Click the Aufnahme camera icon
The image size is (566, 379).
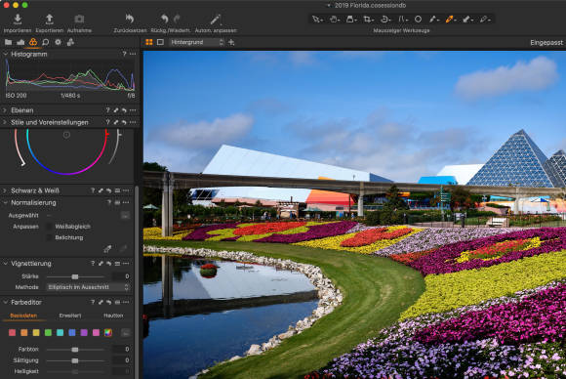point(79,19)
